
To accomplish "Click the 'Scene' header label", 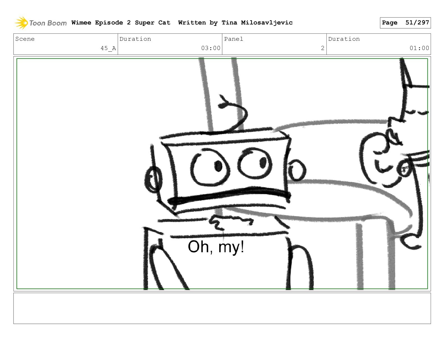I will coord(25,39).
